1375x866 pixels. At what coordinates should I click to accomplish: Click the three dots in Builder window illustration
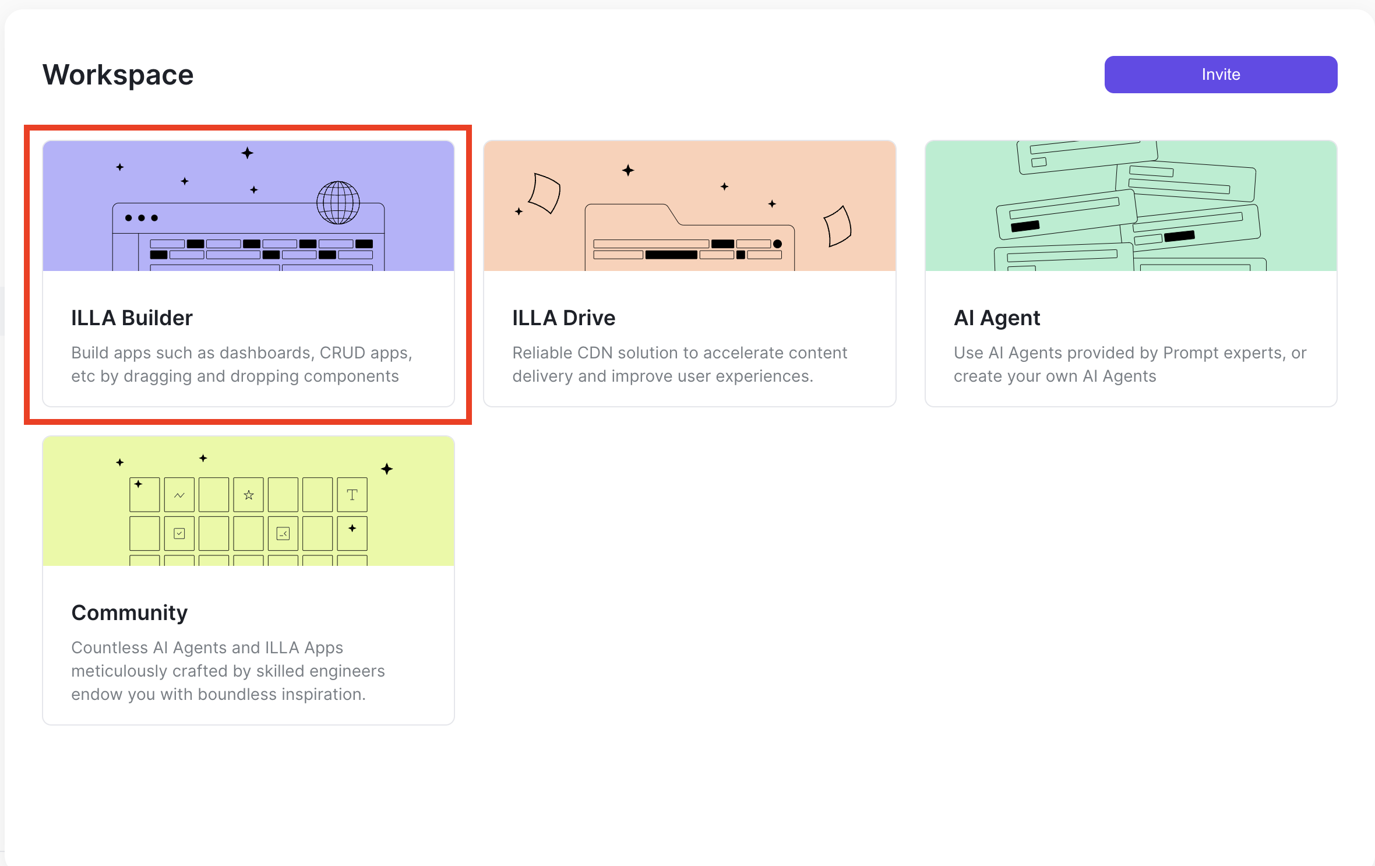[x=142, y=218]
